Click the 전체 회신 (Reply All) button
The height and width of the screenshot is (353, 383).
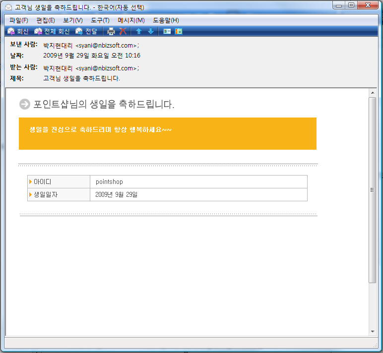[52, 31]
